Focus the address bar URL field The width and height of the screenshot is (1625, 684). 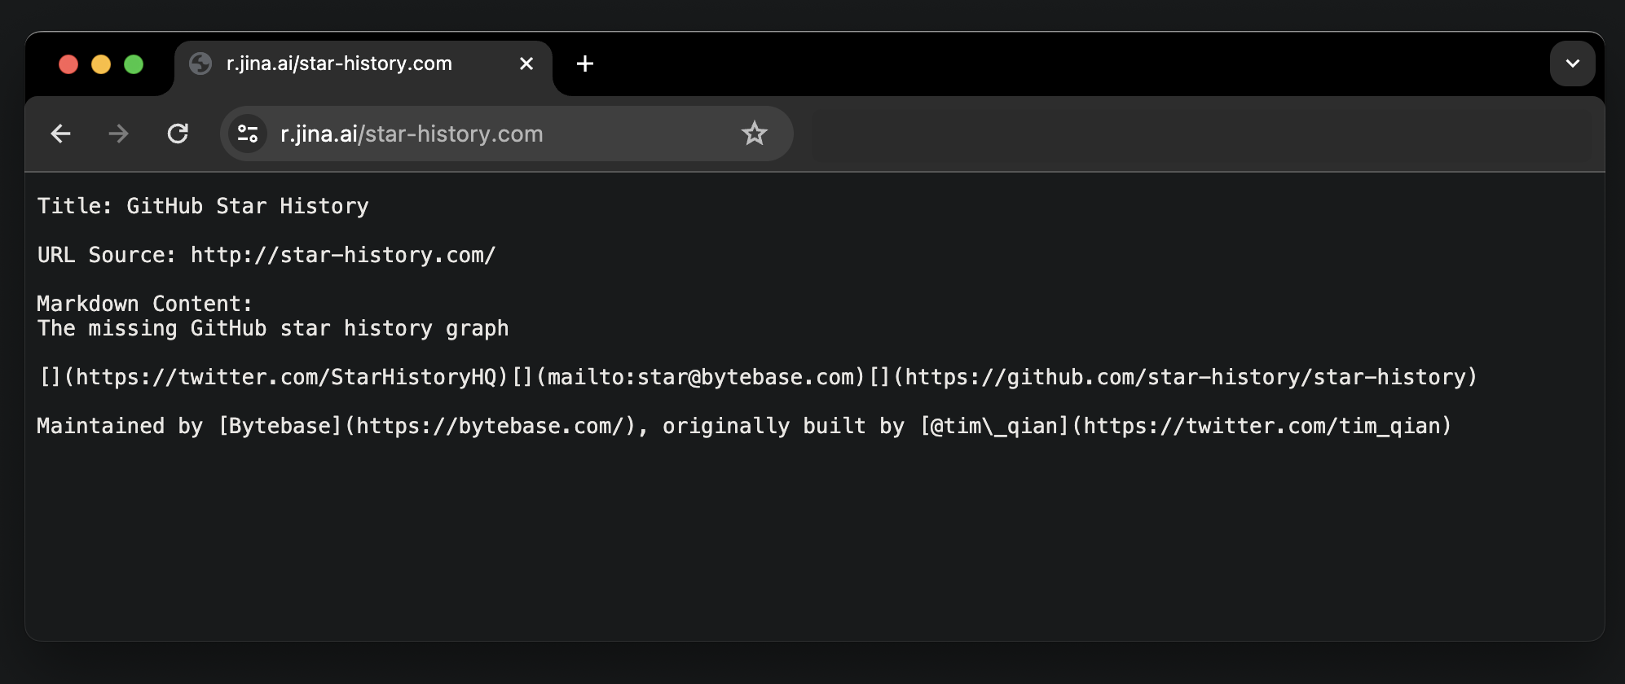489,134
